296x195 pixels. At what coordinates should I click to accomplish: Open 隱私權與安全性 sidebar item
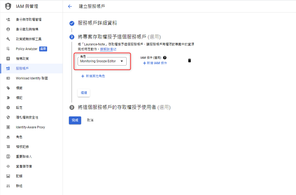click(32, 117)
